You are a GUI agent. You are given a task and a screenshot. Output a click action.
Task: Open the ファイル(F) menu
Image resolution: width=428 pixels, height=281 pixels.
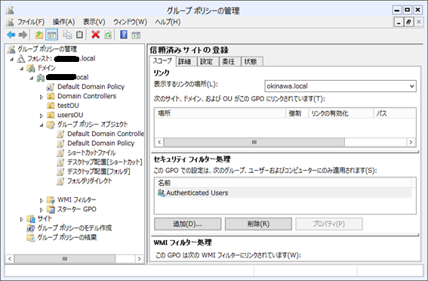(31, 22)
